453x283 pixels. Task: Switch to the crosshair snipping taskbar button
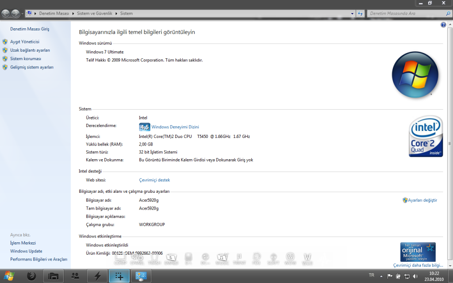(119, 276)
